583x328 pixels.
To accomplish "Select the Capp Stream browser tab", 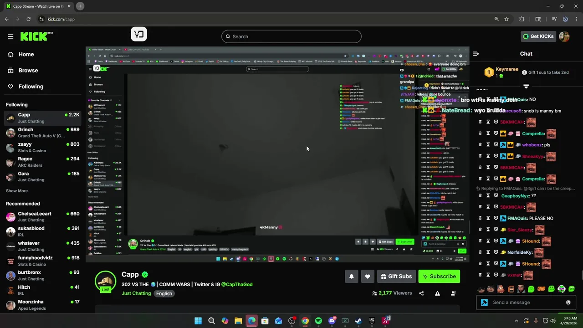I will [38, 6].
